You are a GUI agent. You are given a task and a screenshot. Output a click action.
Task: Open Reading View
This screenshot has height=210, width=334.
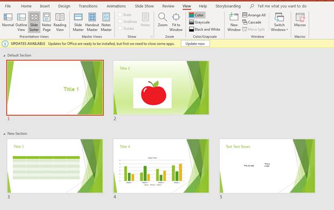[x=60, y=22]
